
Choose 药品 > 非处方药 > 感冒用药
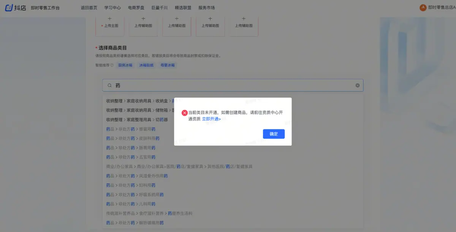[x=131, y=129]
